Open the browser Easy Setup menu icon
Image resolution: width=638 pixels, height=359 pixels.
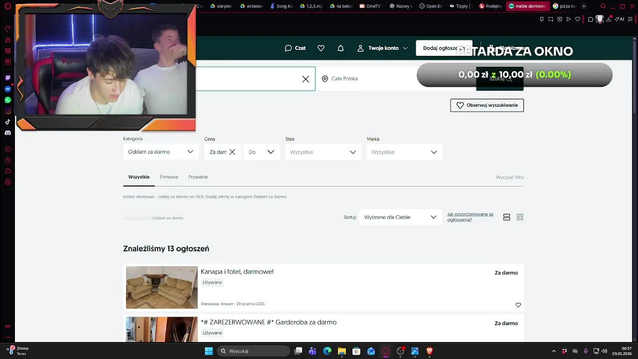point(631,19)
